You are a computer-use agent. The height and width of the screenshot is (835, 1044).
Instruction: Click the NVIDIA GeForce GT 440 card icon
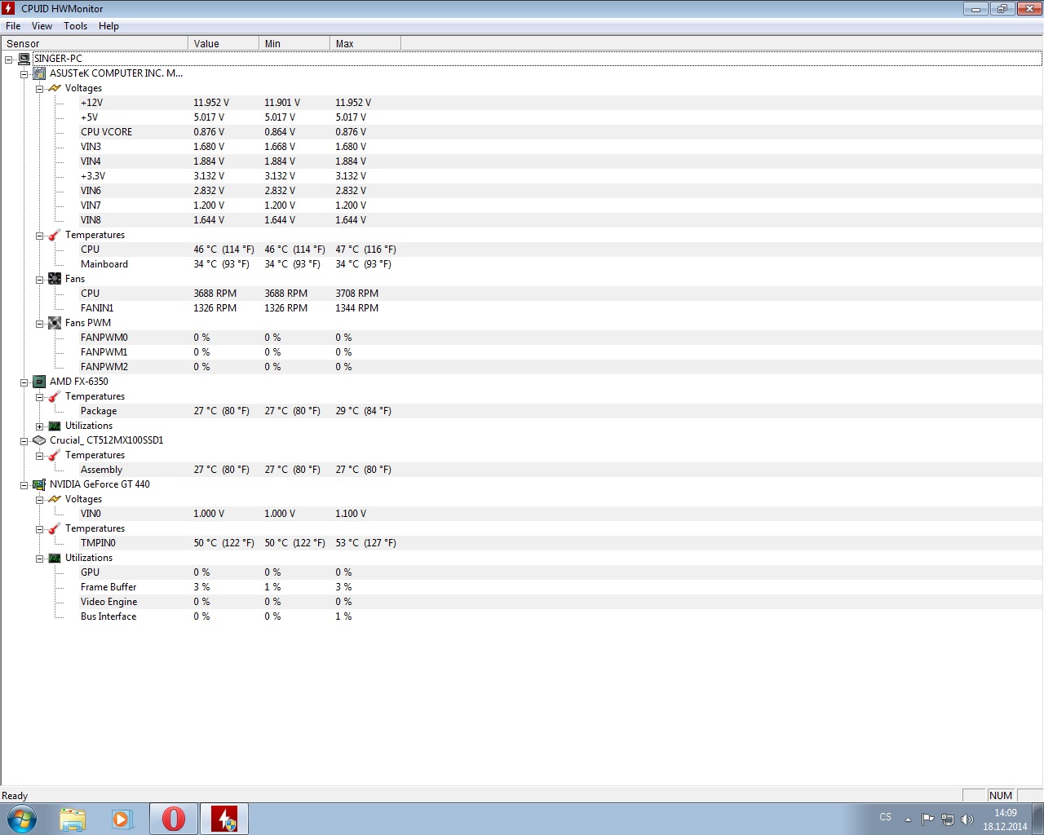39,484
